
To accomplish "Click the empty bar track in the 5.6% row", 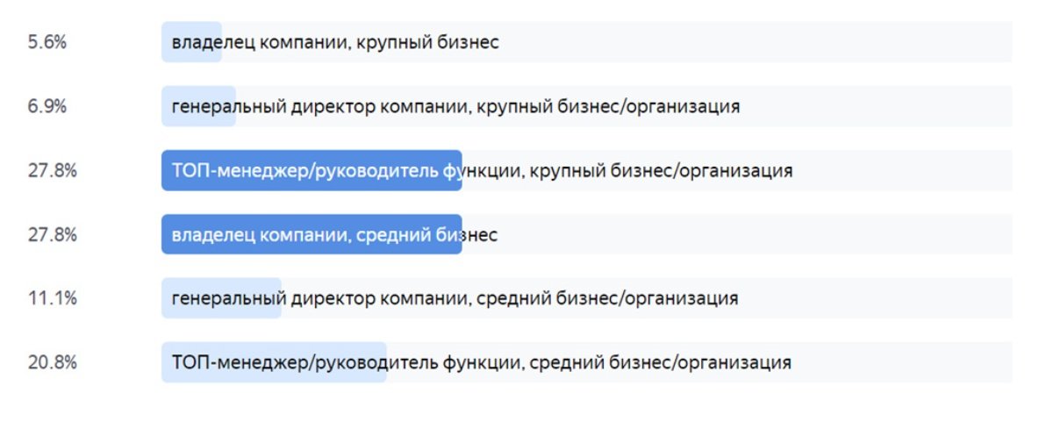I will [x=755, y=42].
